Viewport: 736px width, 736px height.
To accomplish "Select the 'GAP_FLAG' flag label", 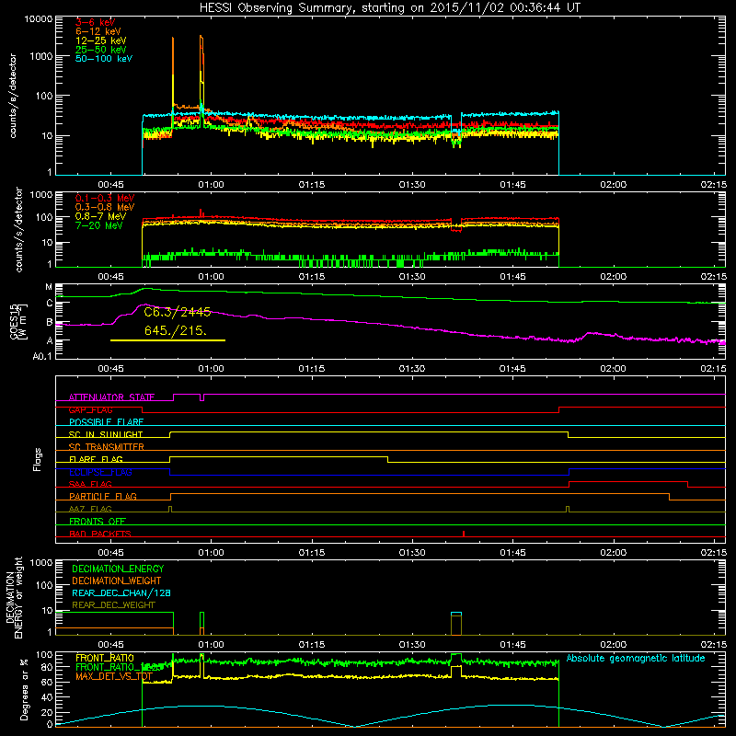I will pyautogui.click(x=90, y=409).
